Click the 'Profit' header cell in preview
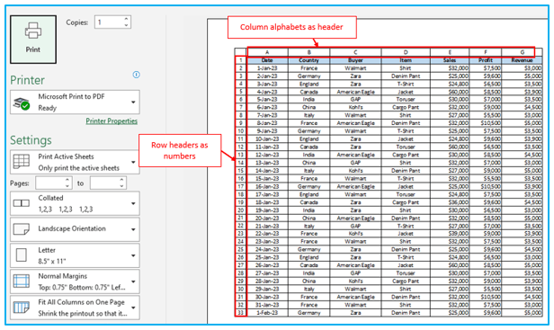Image resolution: width=554 pixels, height=330 pixels. tap(486, 60)
